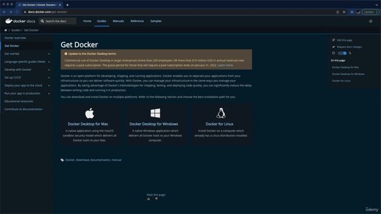Screen dimensions: 381x214
Task: Click the browser back arrow
Action: click(4, 12)
